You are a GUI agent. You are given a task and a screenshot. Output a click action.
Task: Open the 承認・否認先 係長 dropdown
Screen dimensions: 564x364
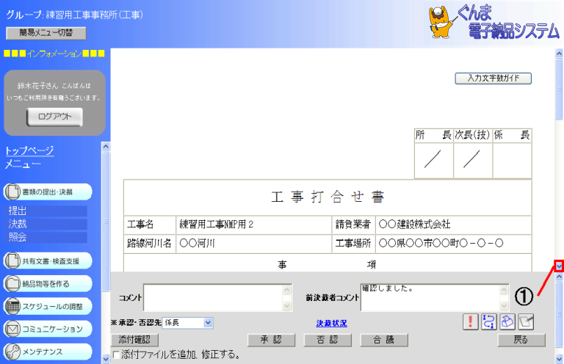click(188, 323)
